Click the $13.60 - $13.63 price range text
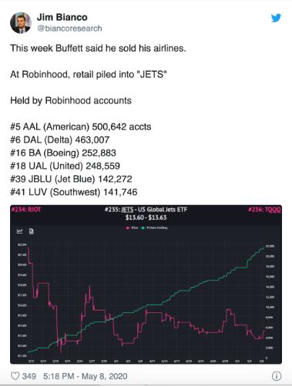The image size is (292, 387). tap(146, 217)
